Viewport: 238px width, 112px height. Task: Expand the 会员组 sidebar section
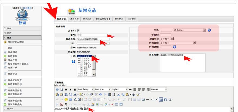coord(22,108)
